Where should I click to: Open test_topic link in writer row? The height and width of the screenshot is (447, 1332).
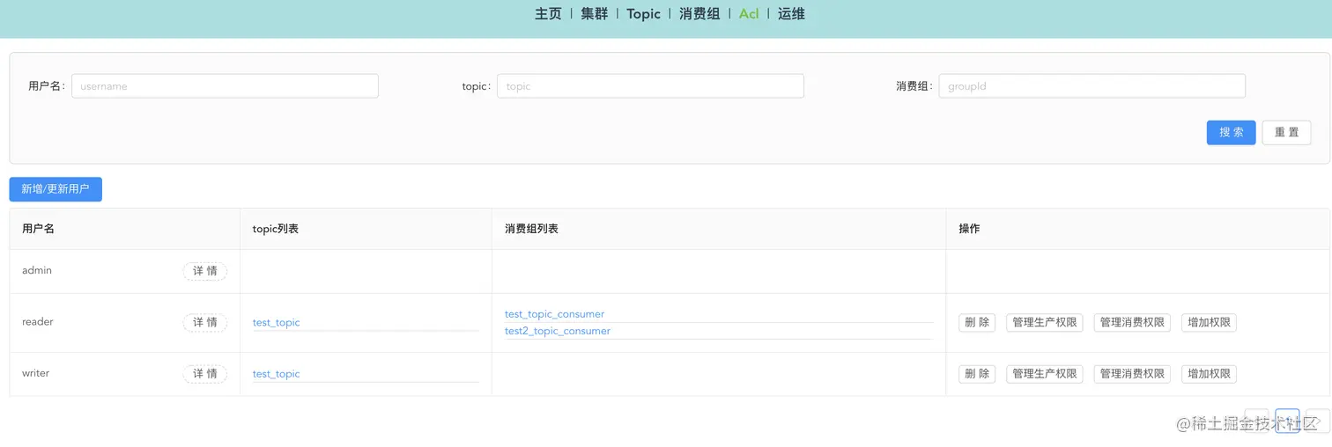(276, 374)
